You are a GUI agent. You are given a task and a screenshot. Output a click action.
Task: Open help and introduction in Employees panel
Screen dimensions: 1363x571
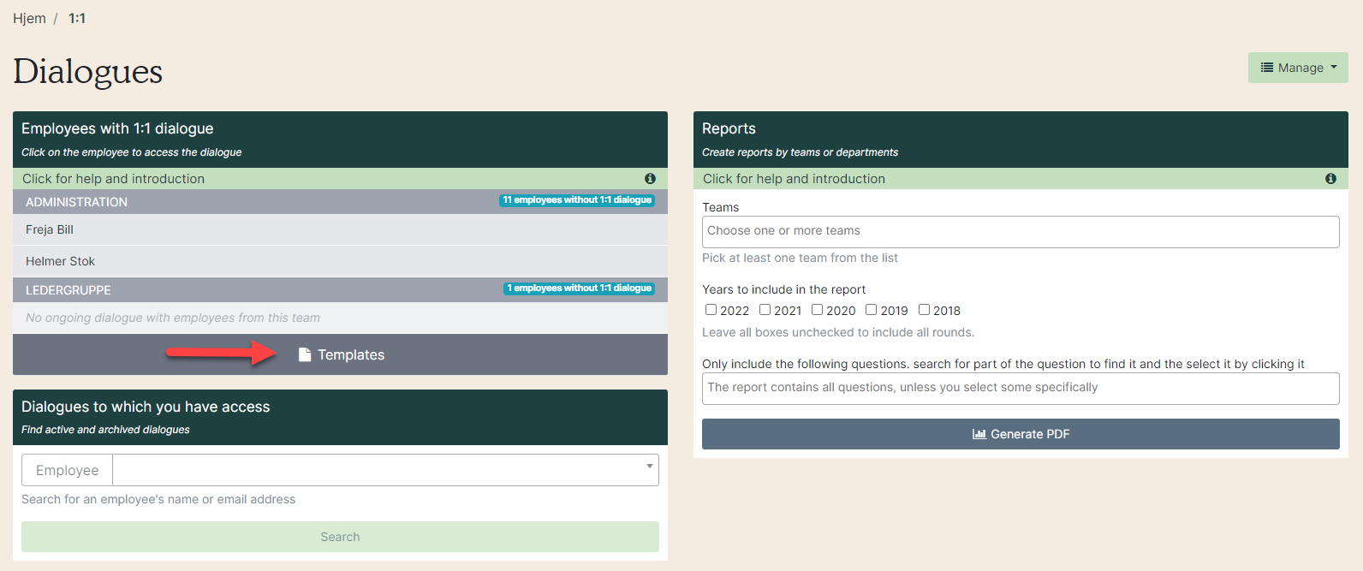tap(340, 179)
